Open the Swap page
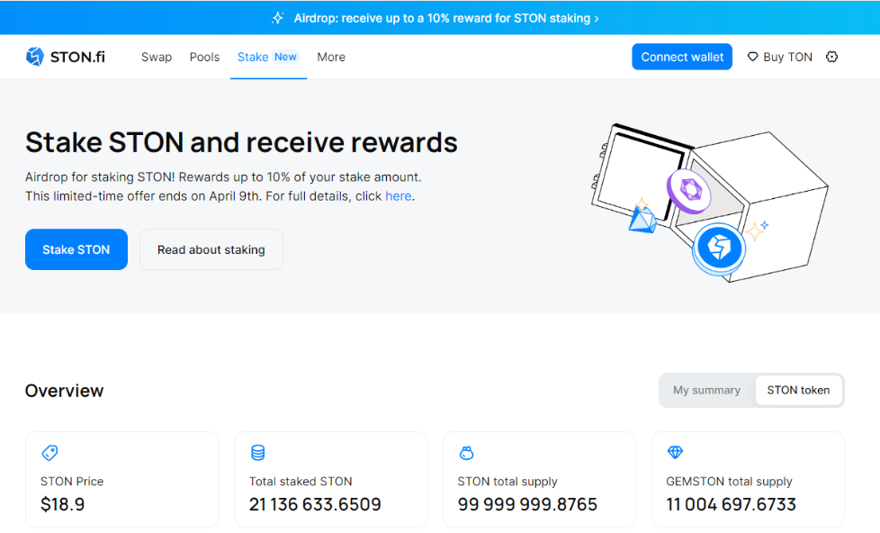This screenshot has height=533, width=880. pos(157,57)
